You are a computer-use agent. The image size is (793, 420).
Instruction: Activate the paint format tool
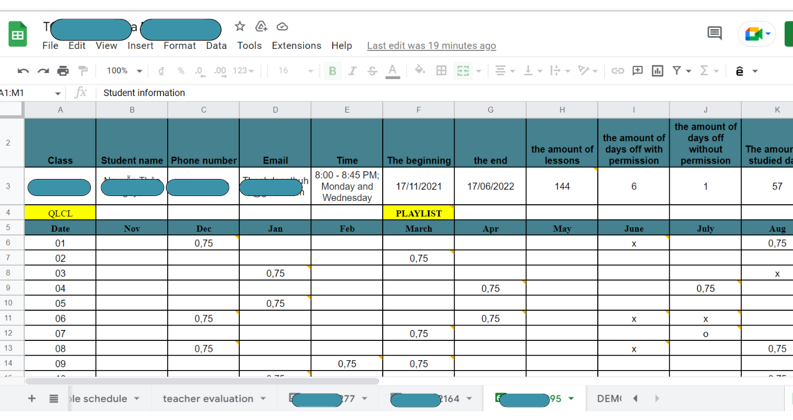point(83,71)
